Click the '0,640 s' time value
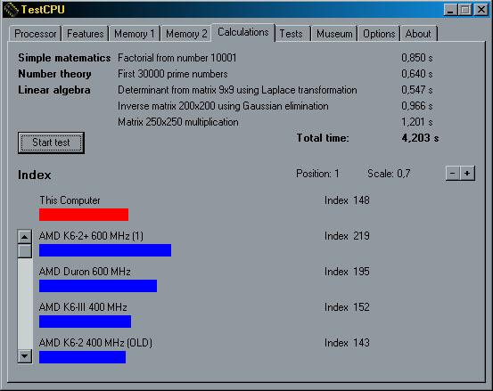493x391 pixels. click(x=417, y=74)
